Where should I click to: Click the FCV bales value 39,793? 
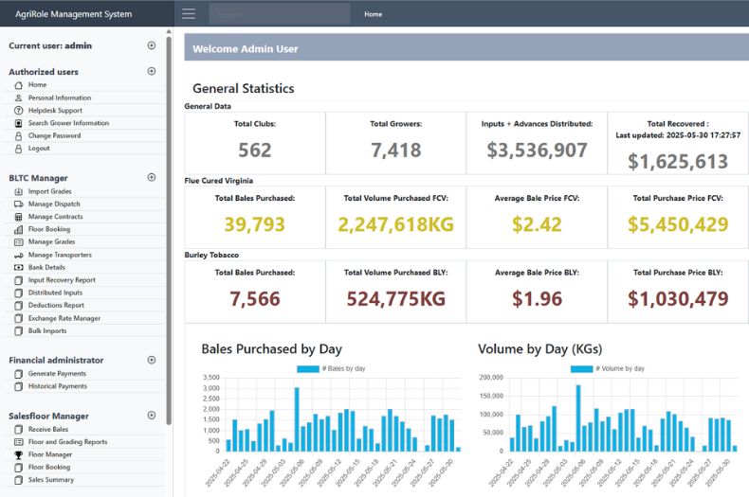click(255, 224)
